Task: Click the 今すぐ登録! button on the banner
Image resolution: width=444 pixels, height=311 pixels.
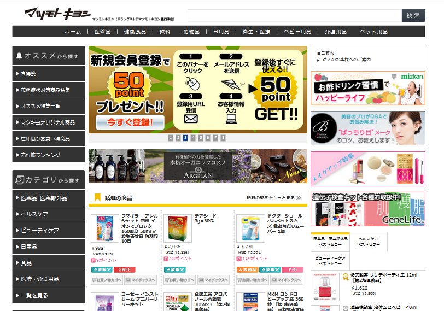Action: point(130,122)
